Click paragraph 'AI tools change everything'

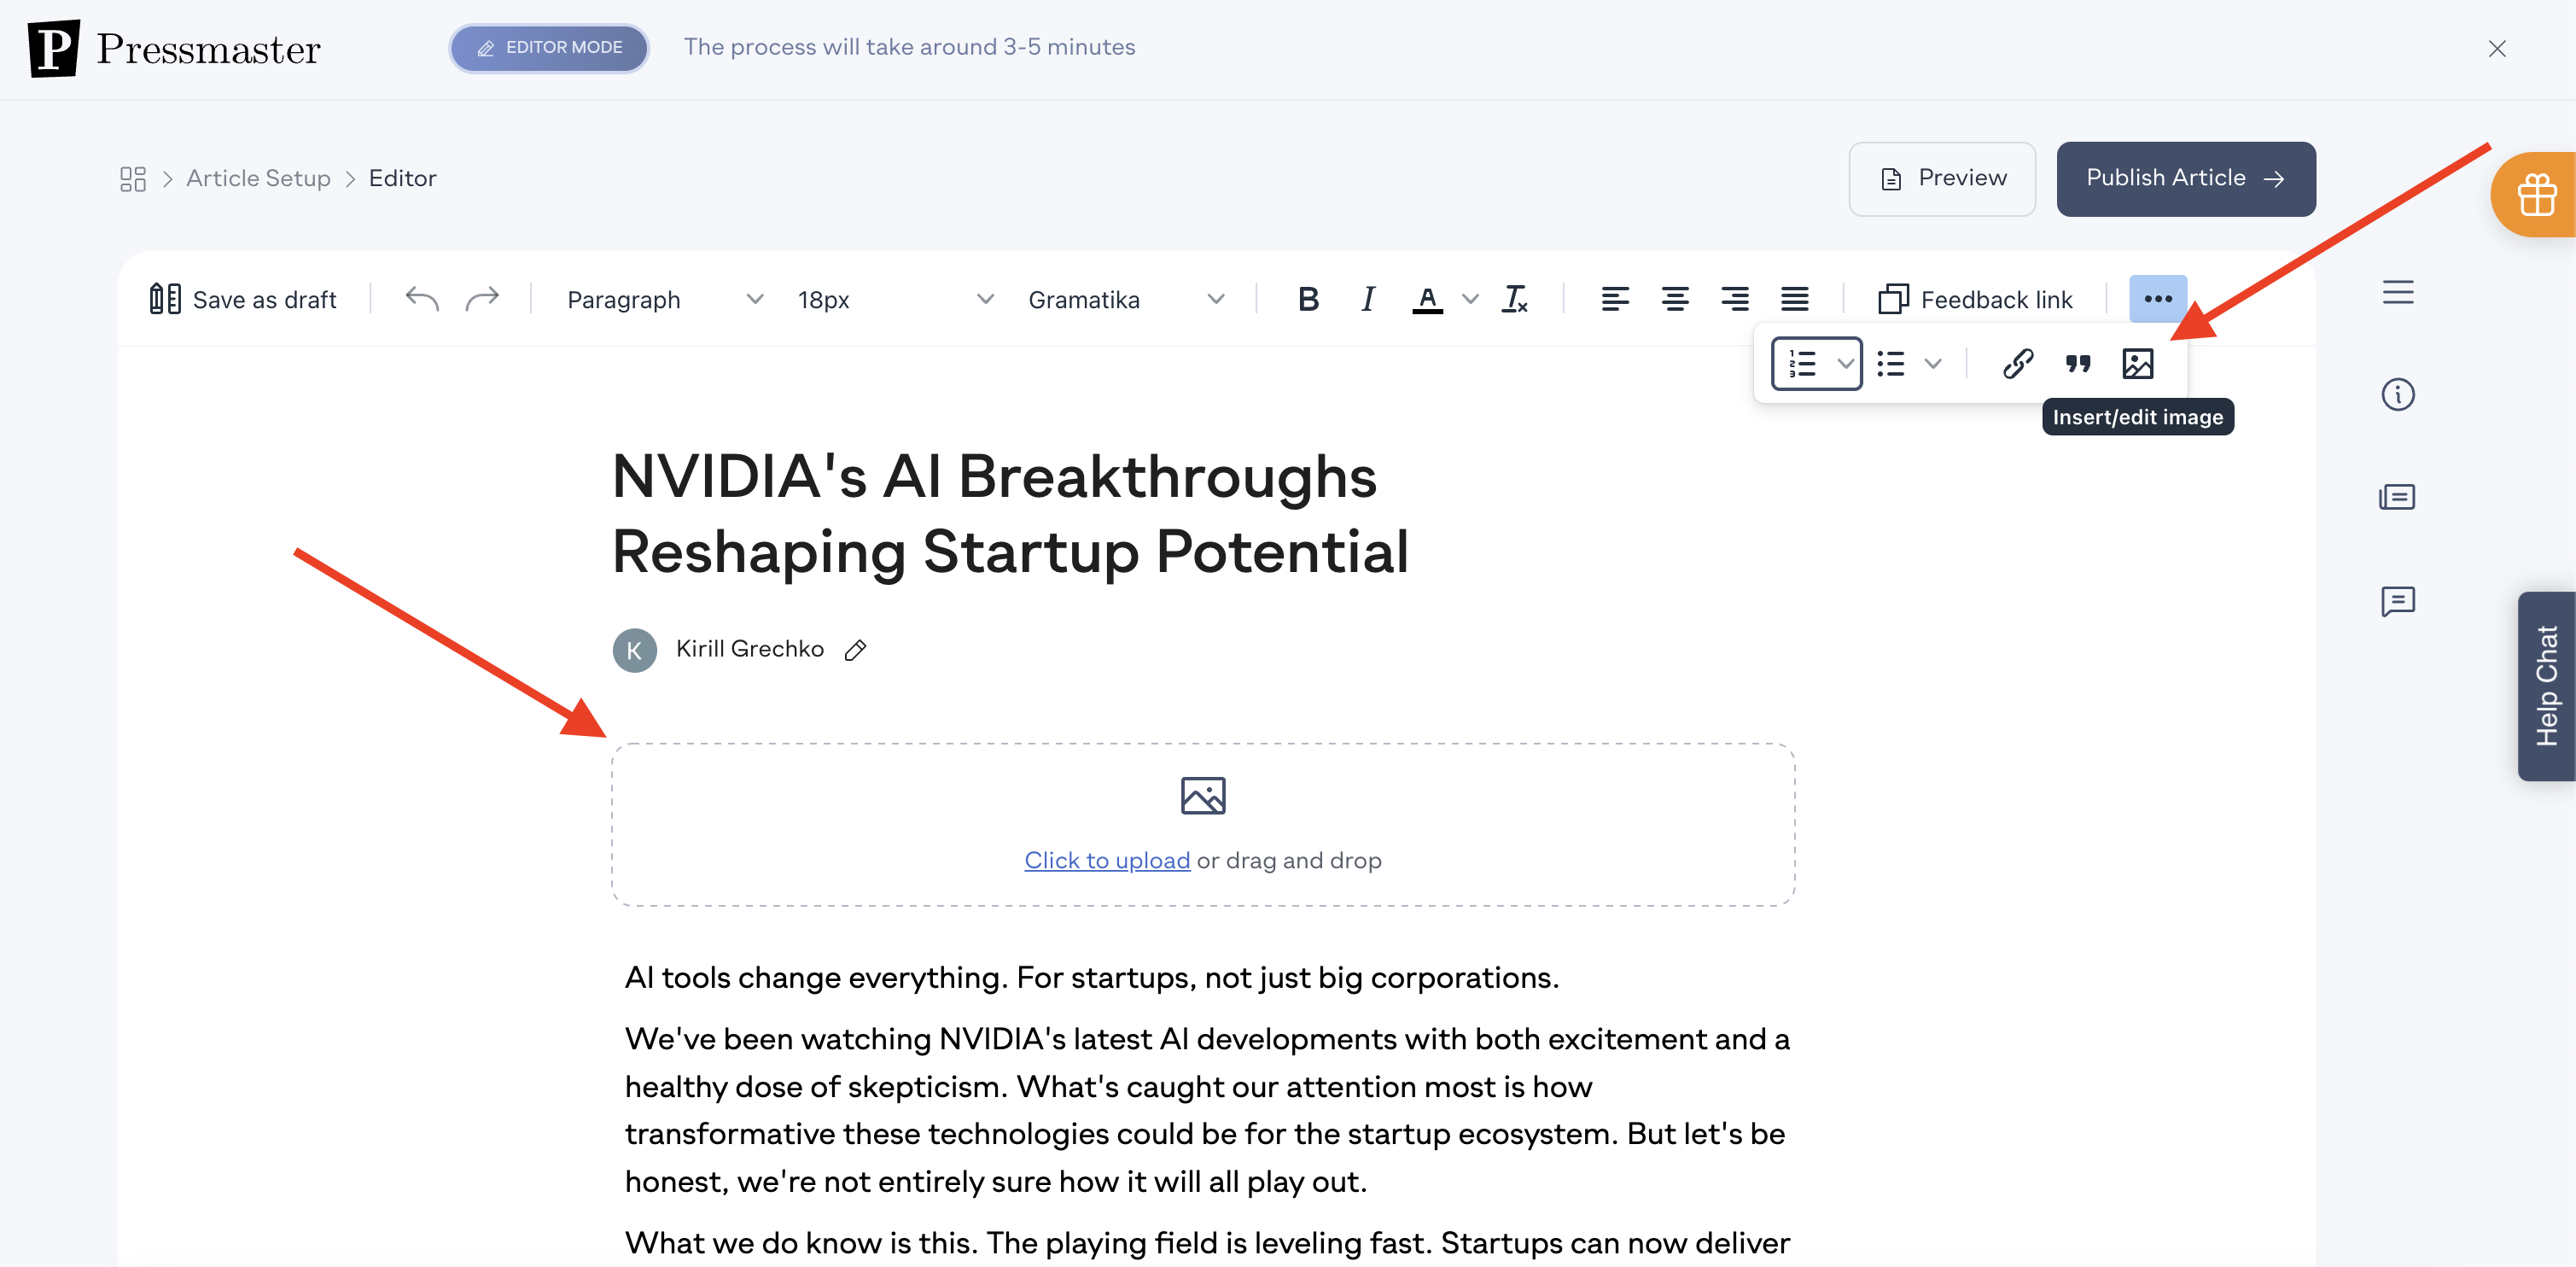pyautogui.click(x=1092, y=977)
